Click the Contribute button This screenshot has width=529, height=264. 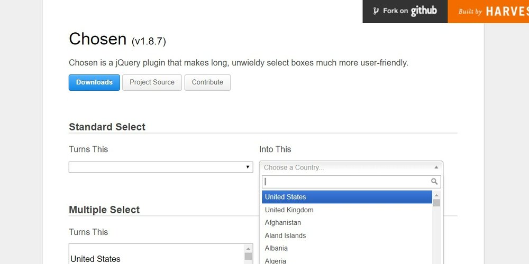pos(207,82)
